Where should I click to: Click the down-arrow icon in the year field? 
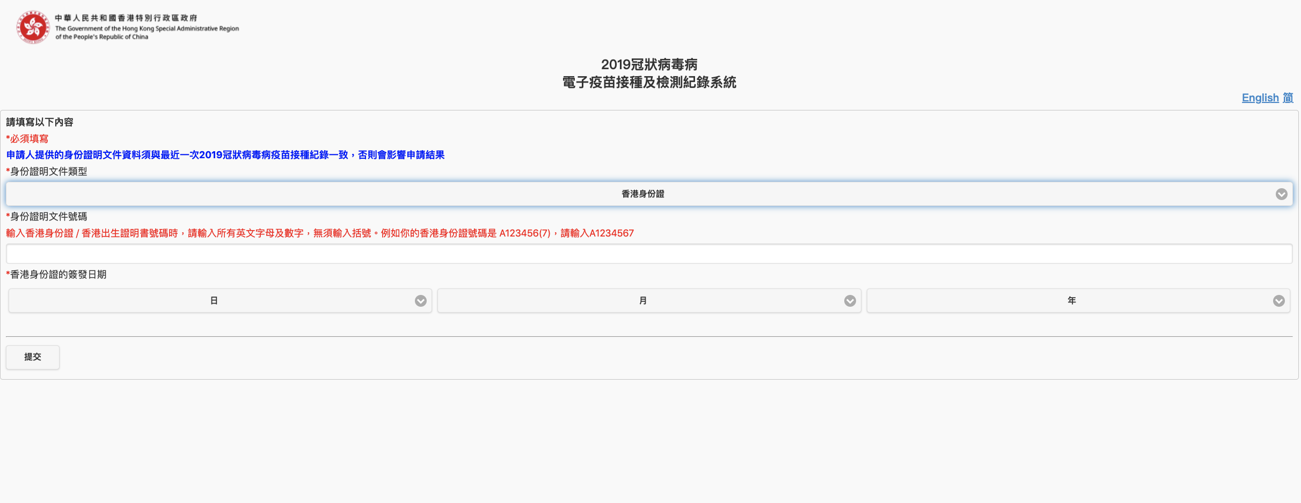coord(1278,301)
